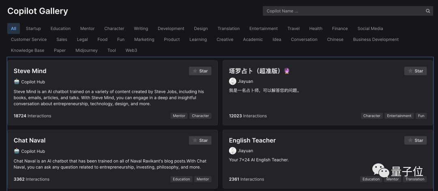Viewport: 438px width, 191px height.
Task: Click the crystal ball emoji beside the tarot title
Action: coord(287,71)
